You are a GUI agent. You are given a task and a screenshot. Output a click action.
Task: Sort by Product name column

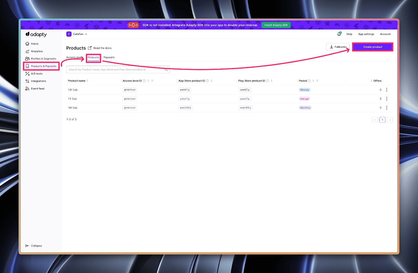click(88, 81)
